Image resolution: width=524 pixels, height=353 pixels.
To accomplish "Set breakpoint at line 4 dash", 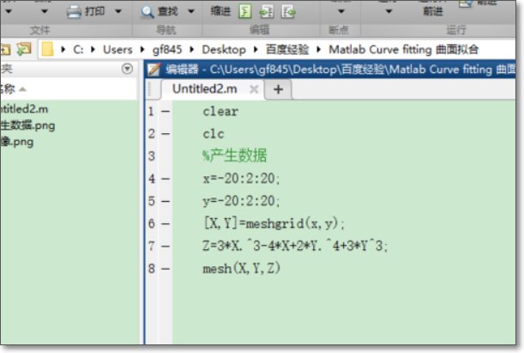I will pos(166,179).
